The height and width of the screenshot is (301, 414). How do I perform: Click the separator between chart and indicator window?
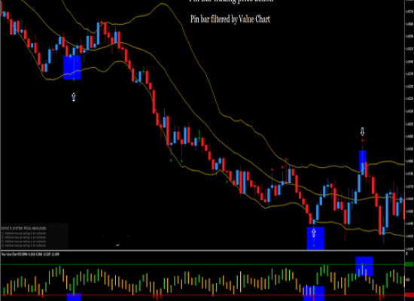pyautogui.click(x=202, y=250)
